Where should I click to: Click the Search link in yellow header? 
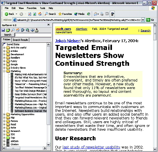click(146, 31)
